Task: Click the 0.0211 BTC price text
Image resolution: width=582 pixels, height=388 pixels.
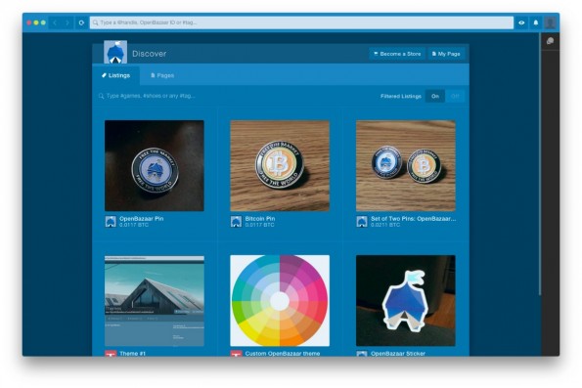Action: (x=385, y=225)
